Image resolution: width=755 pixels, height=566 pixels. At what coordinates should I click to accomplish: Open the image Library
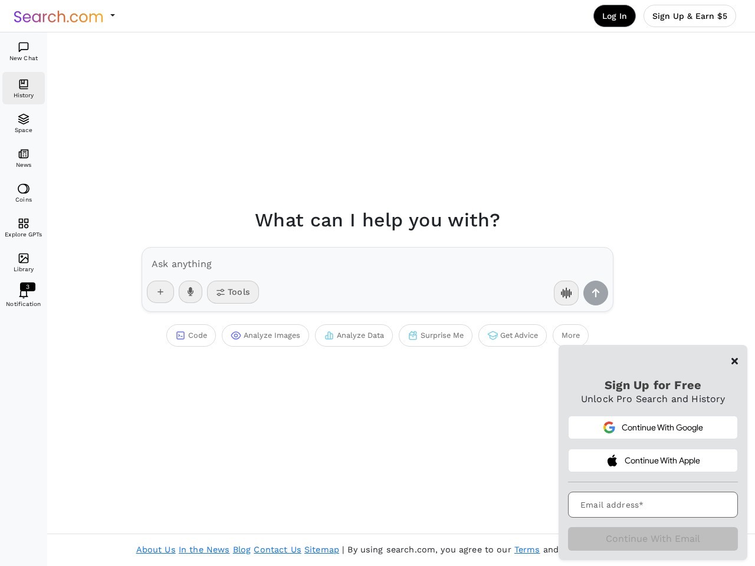click(24, 262)
